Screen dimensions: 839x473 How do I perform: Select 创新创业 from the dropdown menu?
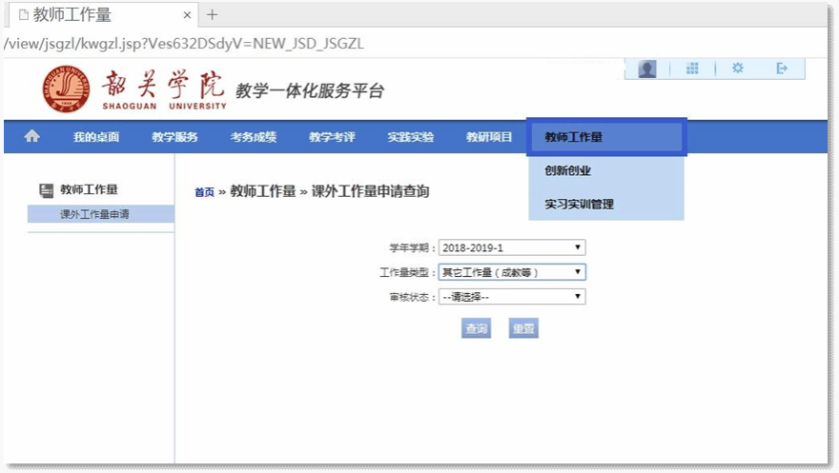tap(568, 171)
